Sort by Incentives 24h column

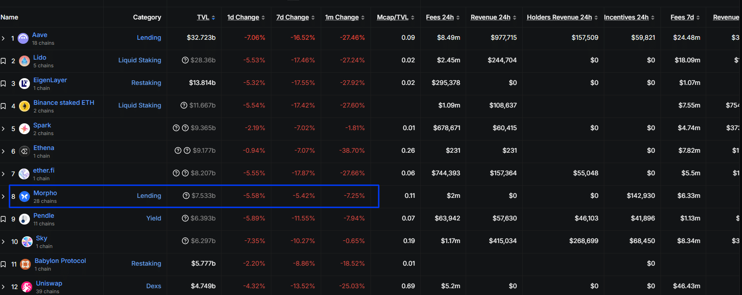pyautogui.click(x=626, y=17)
